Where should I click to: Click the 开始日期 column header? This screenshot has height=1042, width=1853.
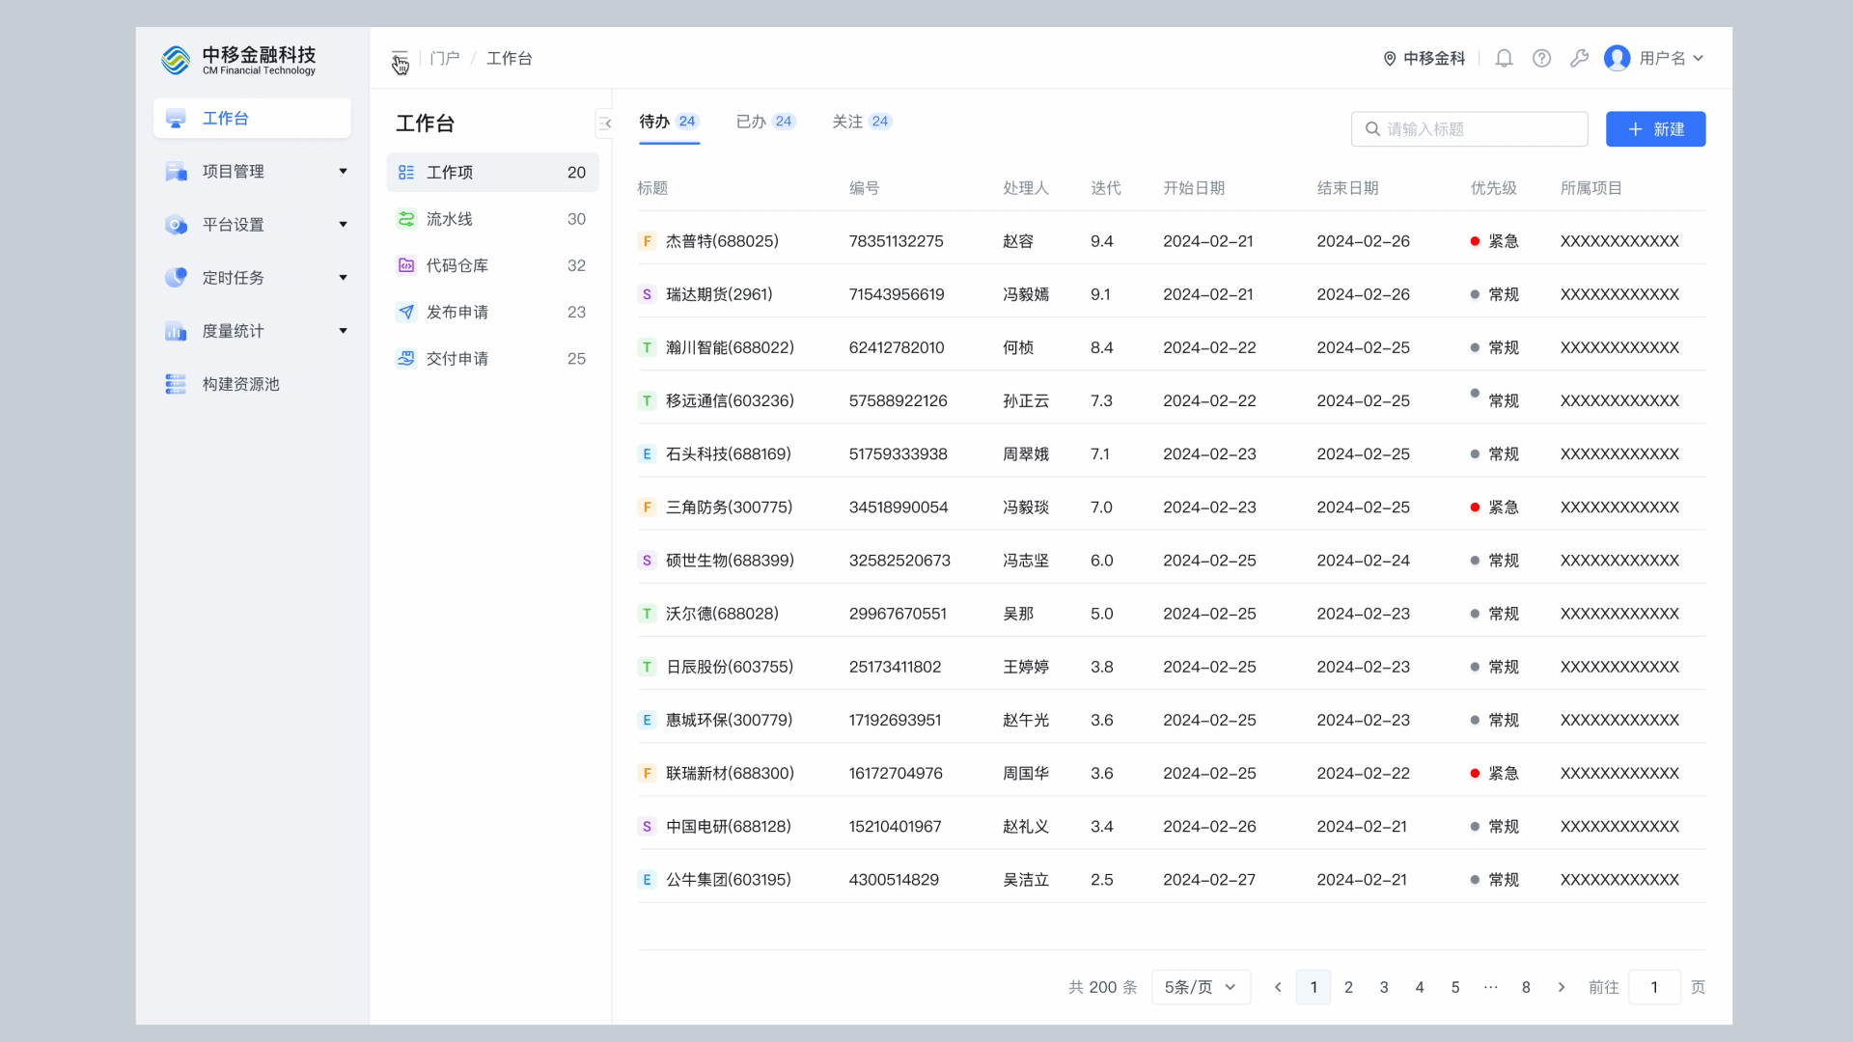(1193, 188)
